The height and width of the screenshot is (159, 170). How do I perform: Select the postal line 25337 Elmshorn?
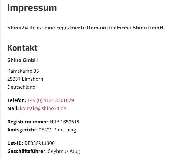tap(25, 79)
